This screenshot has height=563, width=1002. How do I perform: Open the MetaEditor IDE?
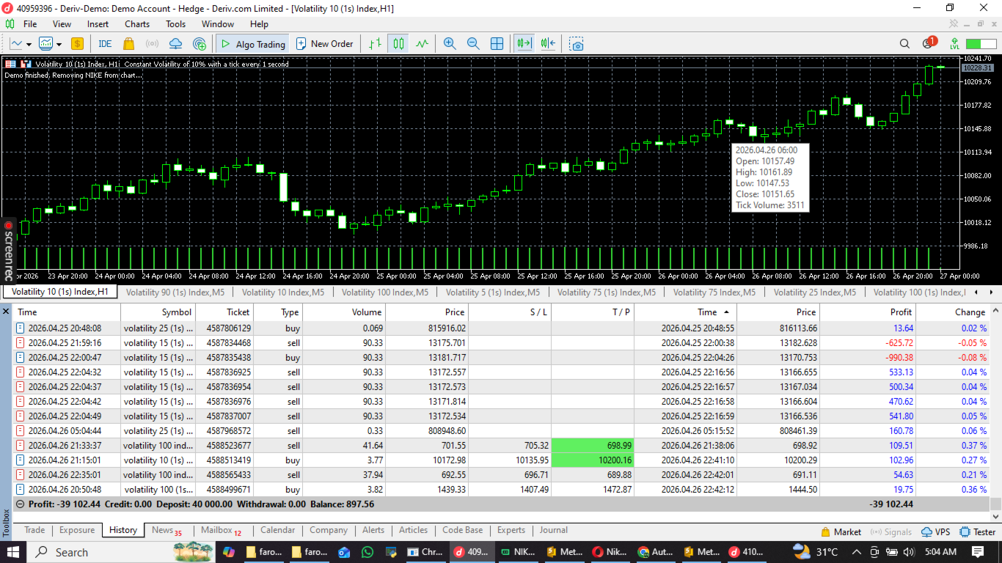click(x=105, y=44)
